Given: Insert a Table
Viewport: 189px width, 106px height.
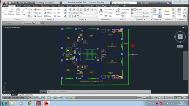Looking at the screenshot, I should tap(108, 16).
